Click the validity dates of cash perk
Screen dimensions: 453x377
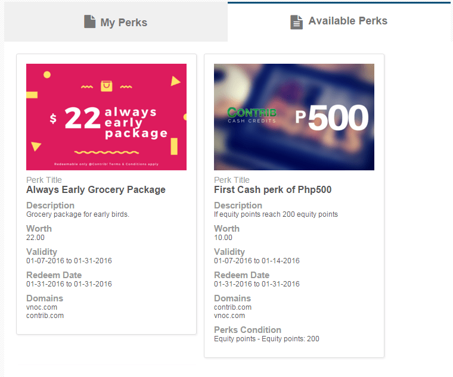click(257, 261)
